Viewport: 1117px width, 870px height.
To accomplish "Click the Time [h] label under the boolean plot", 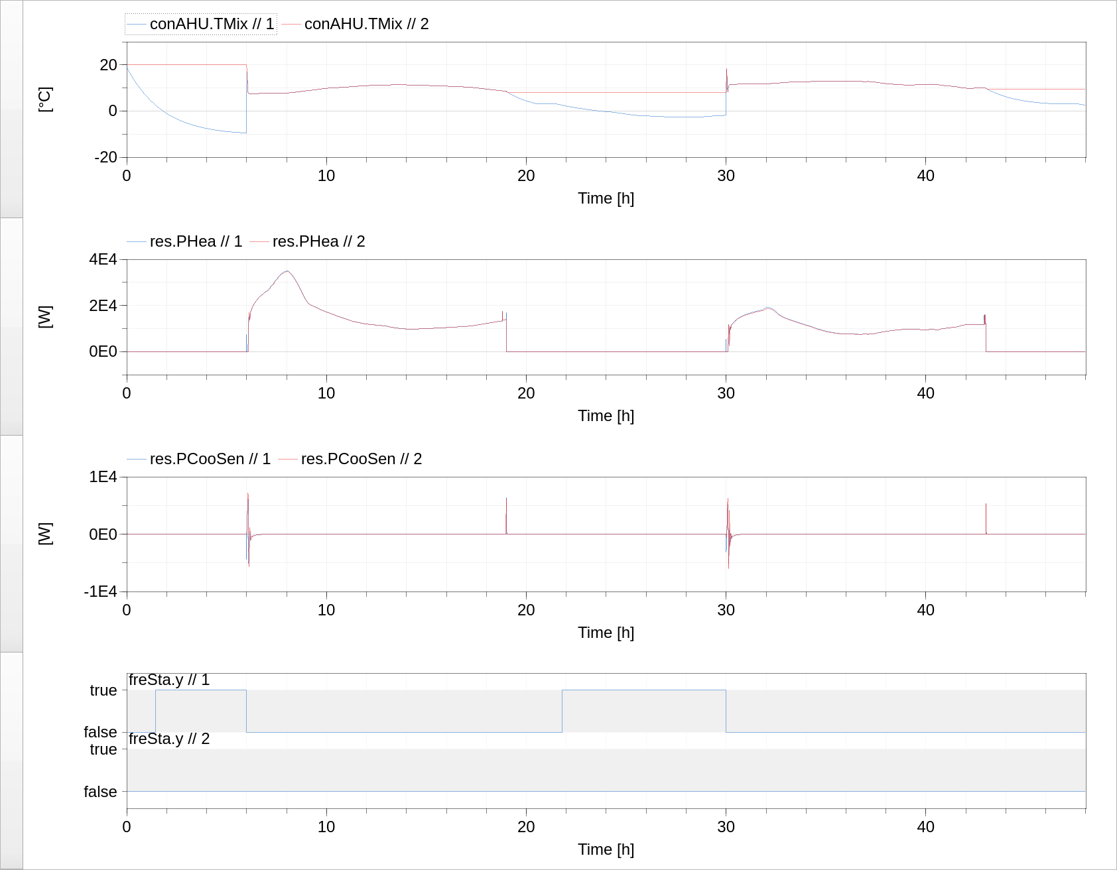I will click(606, 849).
